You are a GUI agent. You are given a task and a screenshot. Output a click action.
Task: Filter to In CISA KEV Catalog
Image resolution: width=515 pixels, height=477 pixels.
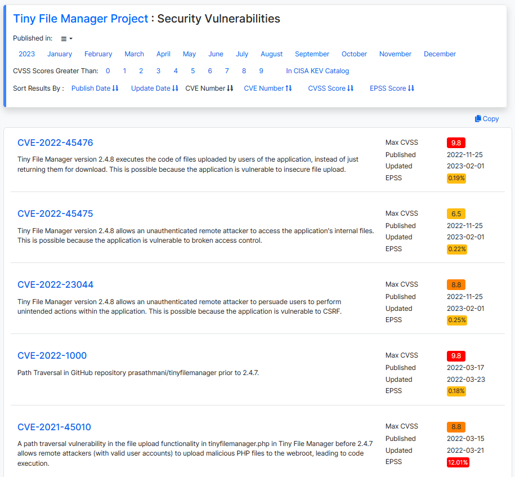[317, 71]
